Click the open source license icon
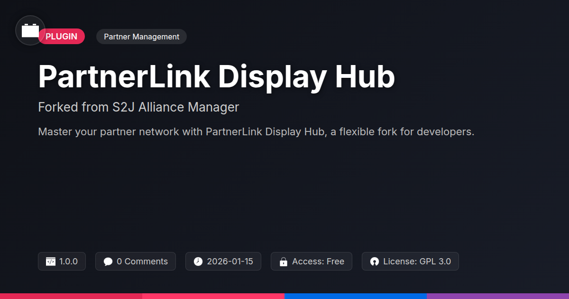This screenshot has height=299, width=569. (x=375, y=262)
